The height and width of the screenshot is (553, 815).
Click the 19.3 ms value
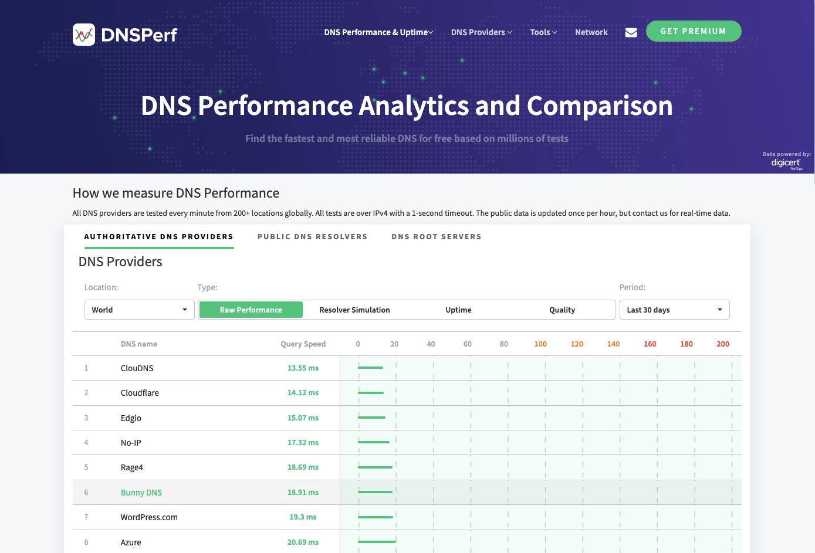(303, 517)
